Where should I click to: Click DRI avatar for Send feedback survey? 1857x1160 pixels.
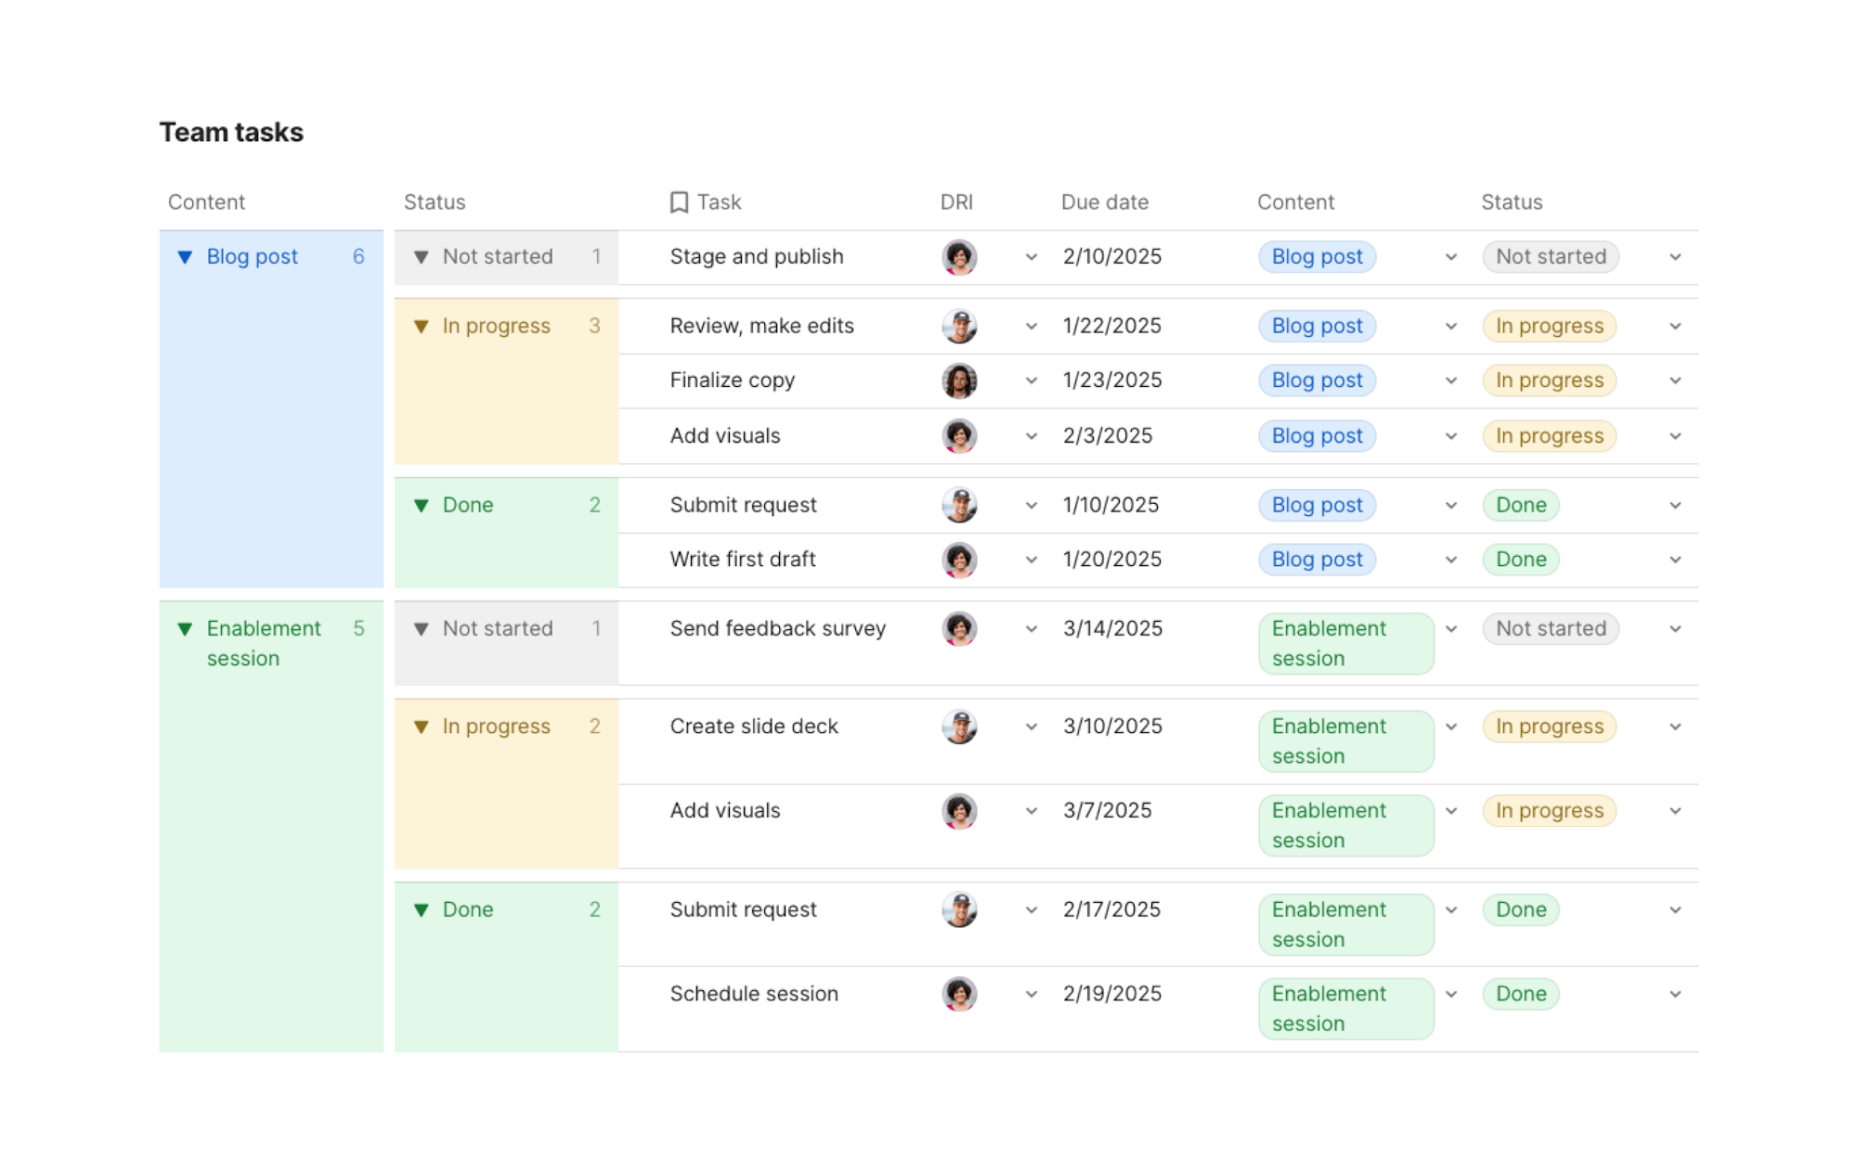[959, 629]
